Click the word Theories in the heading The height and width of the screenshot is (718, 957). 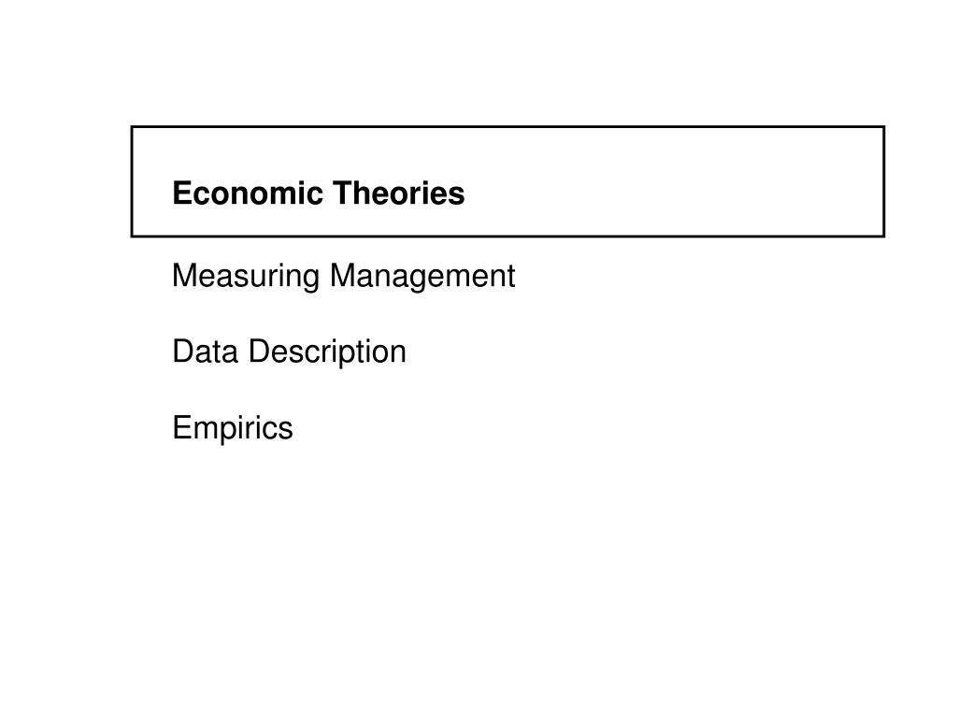click(x=399, y=193)
